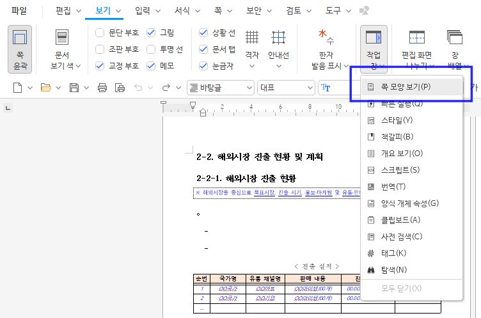Open print preview icon next to printer
The width and height of the screenshot is (481, 318).
[x=120, y=88]
